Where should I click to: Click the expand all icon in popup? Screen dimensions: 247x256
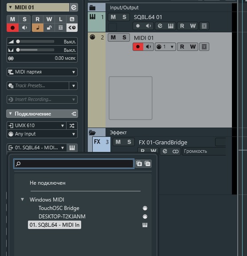coord(139,163)
